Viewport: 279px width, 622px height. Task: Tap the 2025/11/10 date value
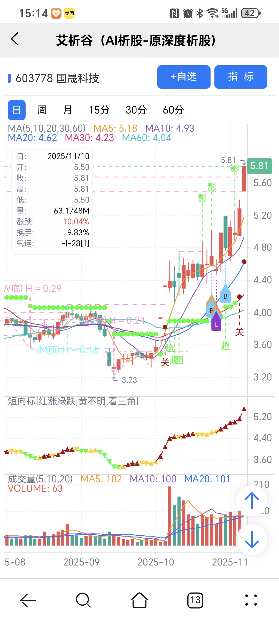tap(68, 156)
